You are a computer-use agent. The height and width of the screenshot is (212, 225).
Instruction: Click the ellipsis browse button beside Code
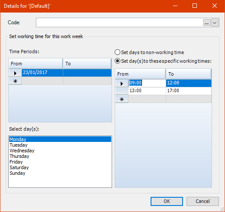tap(207, 22)
